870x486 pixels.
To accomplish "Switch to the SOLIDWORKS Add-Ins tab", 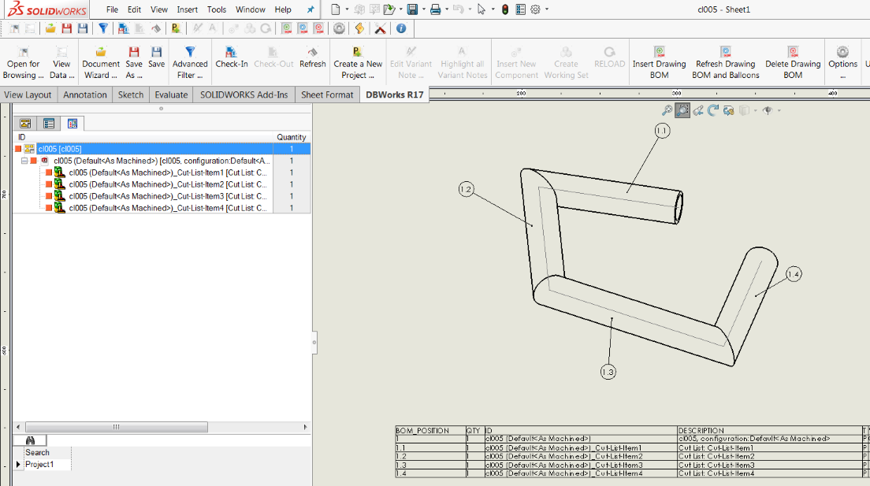I will pyautogui.click(x=244, y=95).
